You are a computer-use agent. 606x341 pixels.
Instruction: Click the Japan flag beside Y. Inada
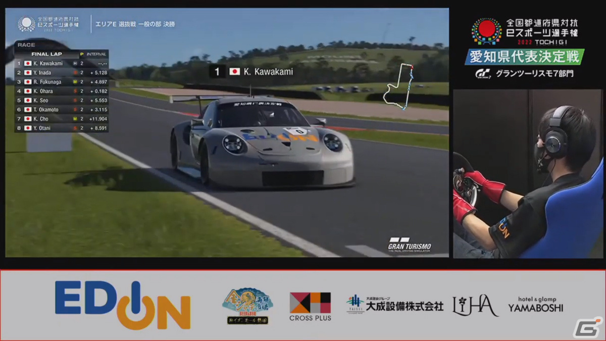[28, 73]
